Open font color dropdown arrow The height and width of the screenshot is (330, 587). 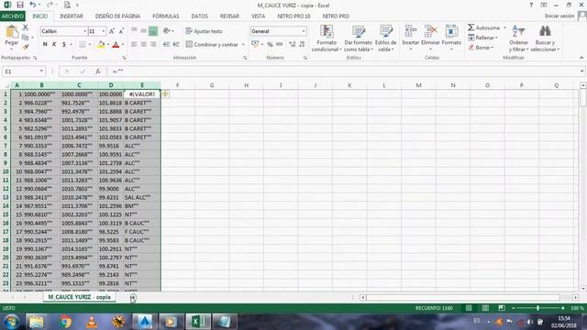[x=123, y=45]
